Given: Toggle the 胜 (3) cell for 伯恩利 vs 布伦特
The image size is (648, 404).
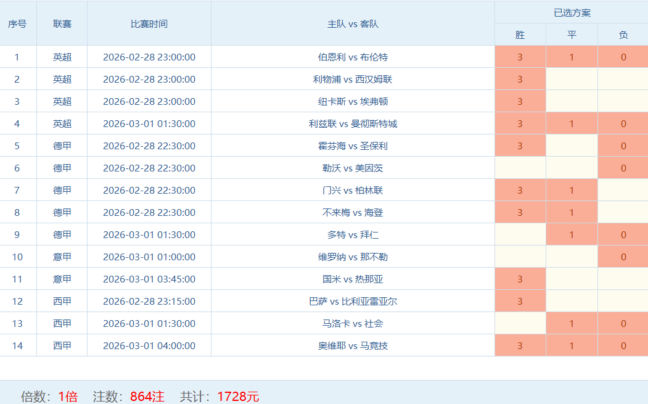Looking at the screenshot, I should 520,57.
